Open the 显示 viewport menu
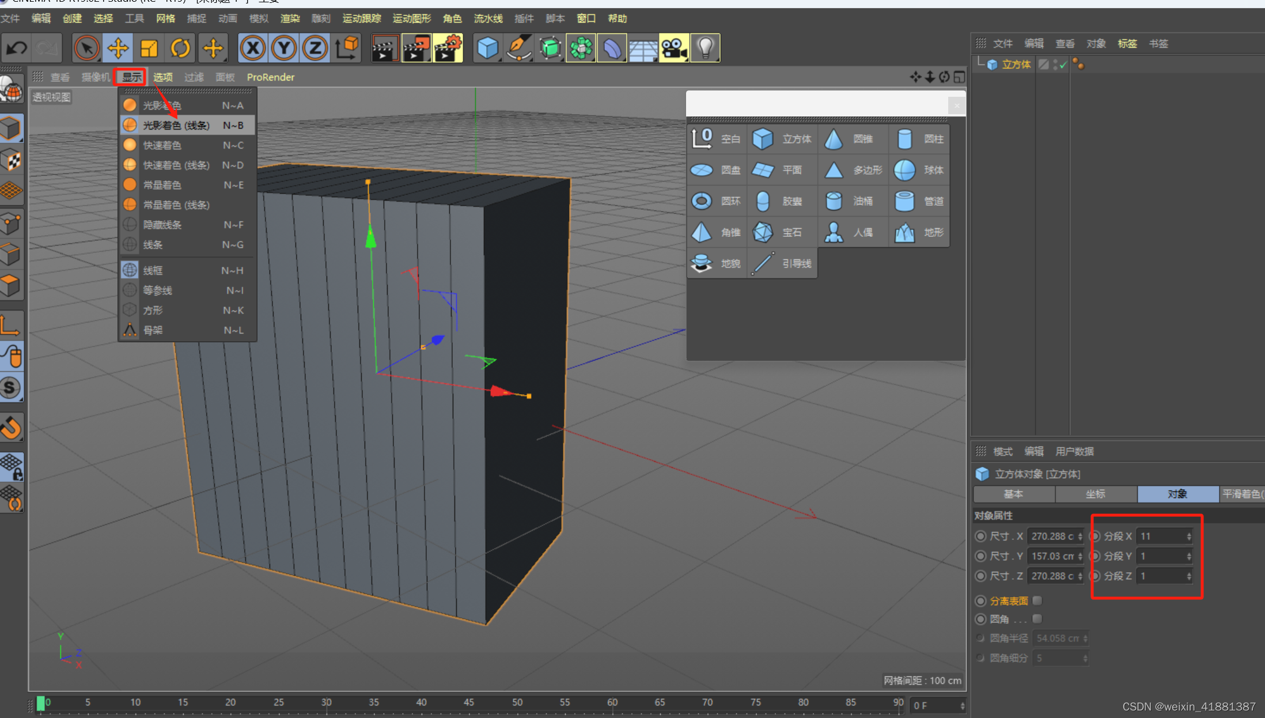This screenshot has width=1265, height=718. click(131, 77)
